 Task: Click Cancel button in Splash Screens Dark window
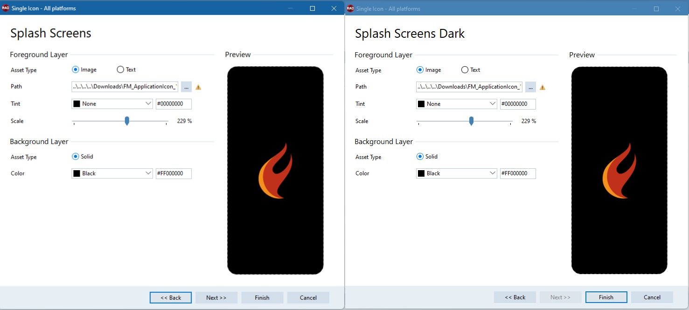tap(652, 297)
